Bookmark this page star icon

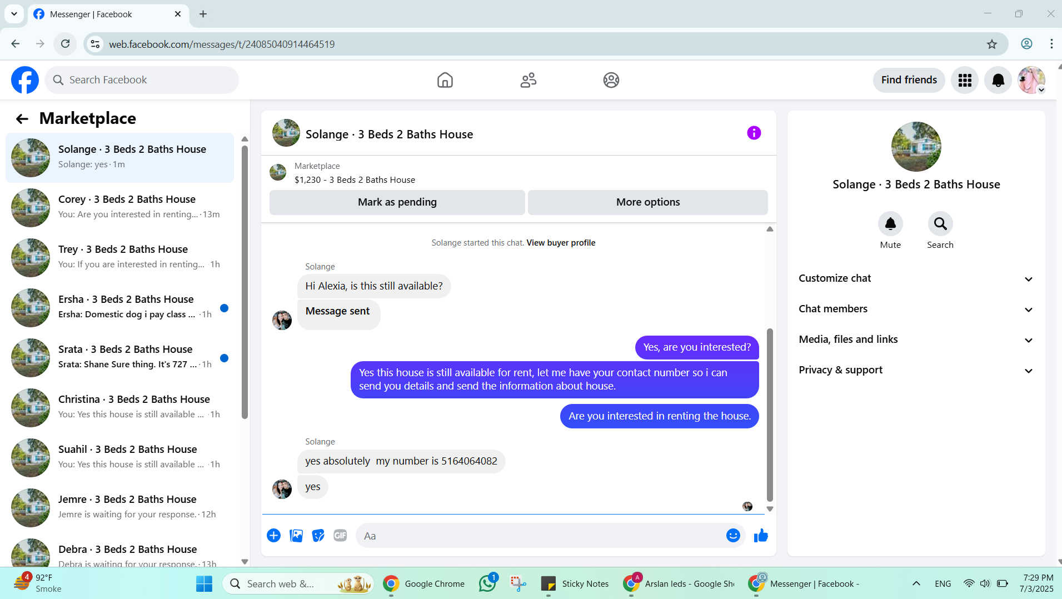(991, 44)
